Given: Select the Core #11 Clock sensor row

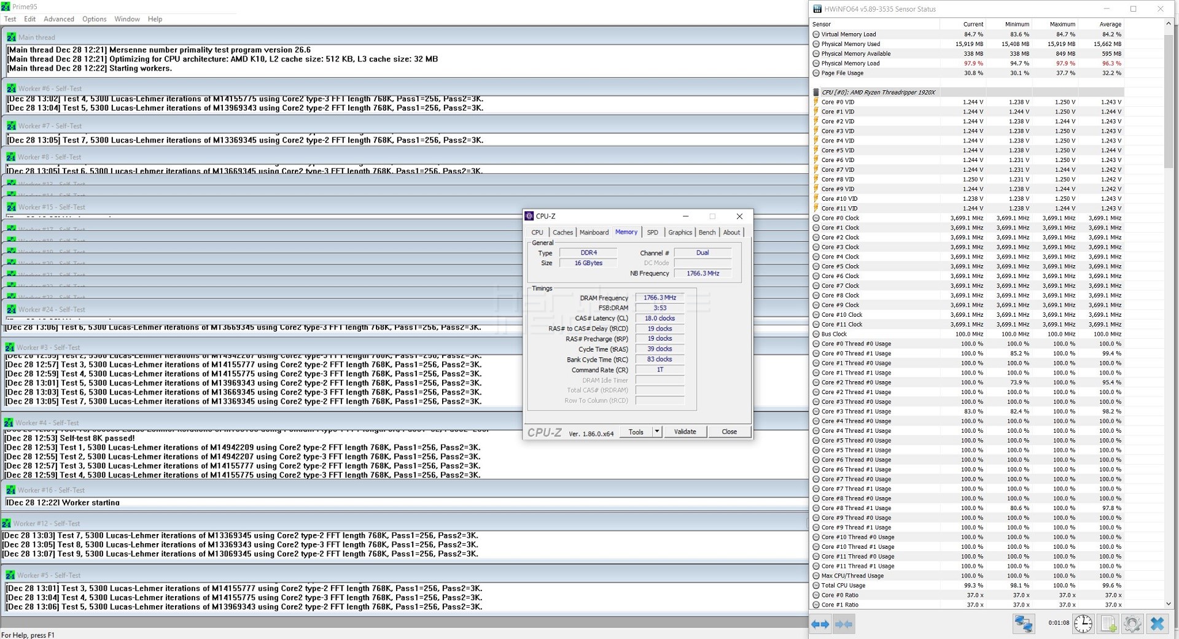Looking at the screenshot, I should pos(967,324).
